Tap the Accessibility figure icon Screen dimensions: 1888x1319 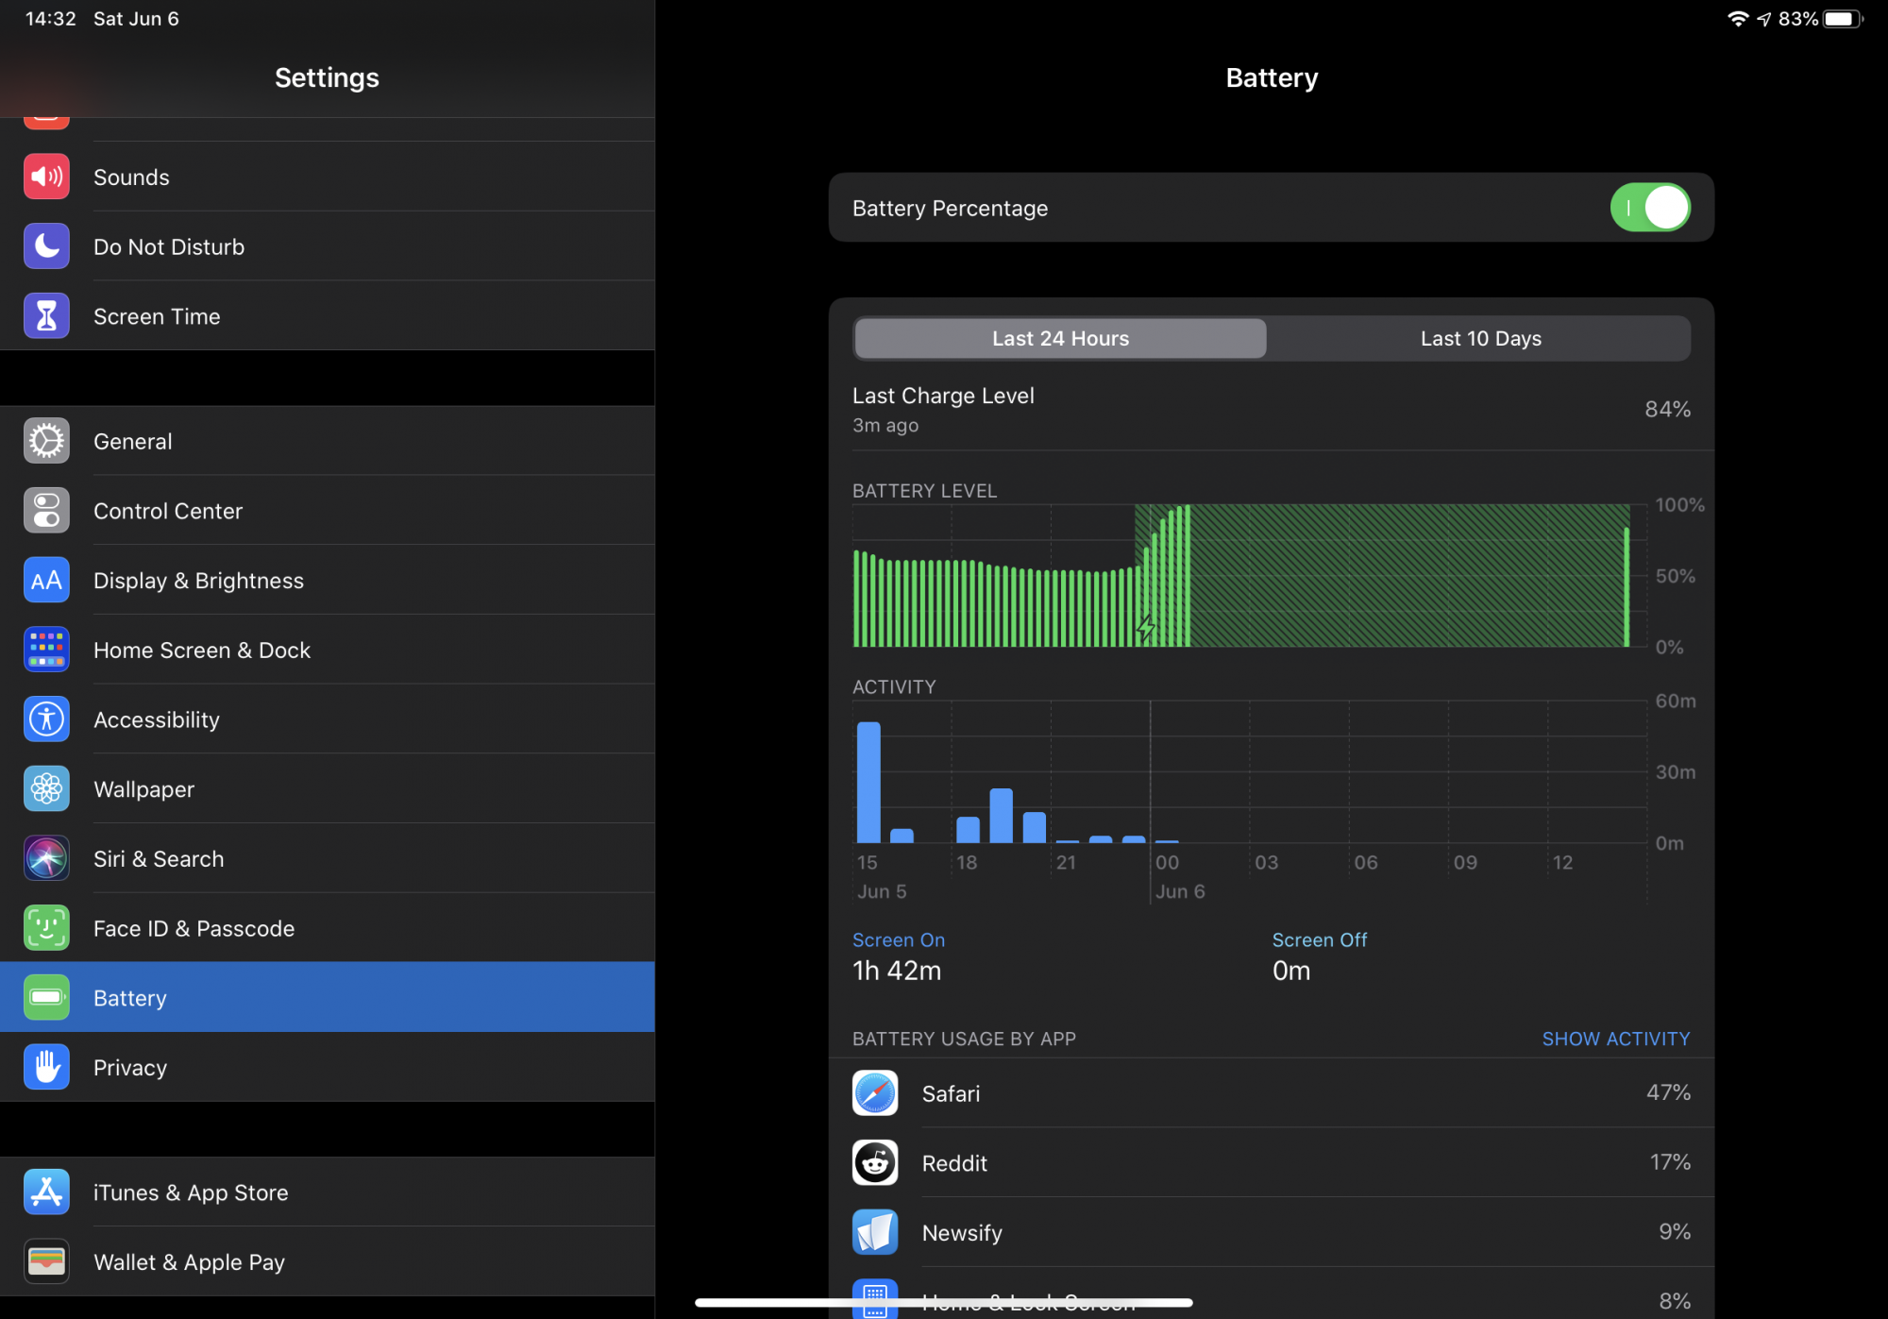[x=46, y=719]
